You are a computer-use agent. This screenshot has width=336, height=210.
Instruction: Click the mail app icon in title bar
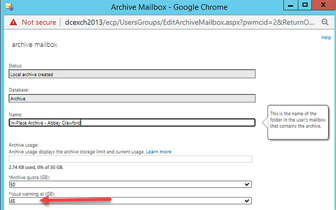[10, 7]
